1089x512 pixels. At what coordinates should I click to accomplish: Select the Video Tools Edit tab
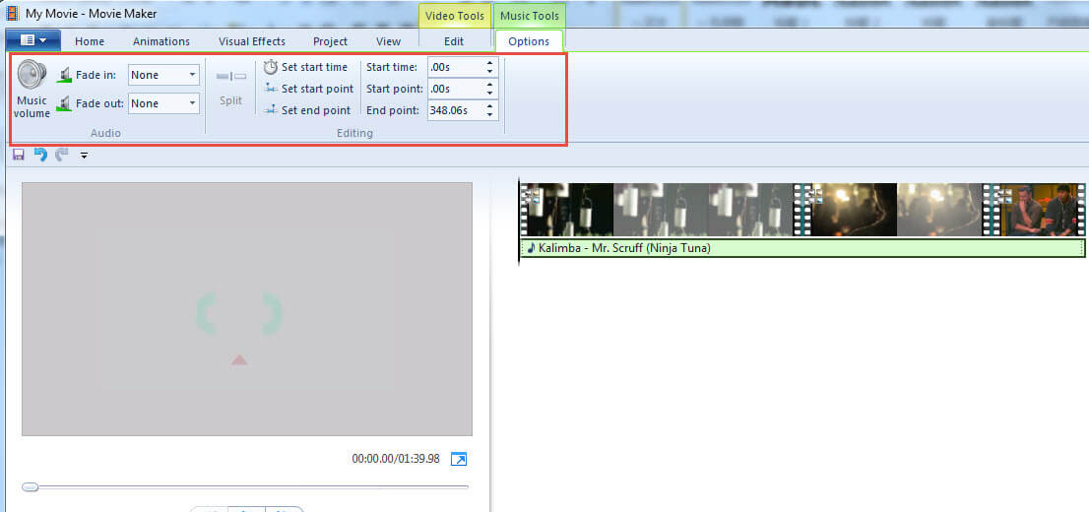tap(454, 41)
